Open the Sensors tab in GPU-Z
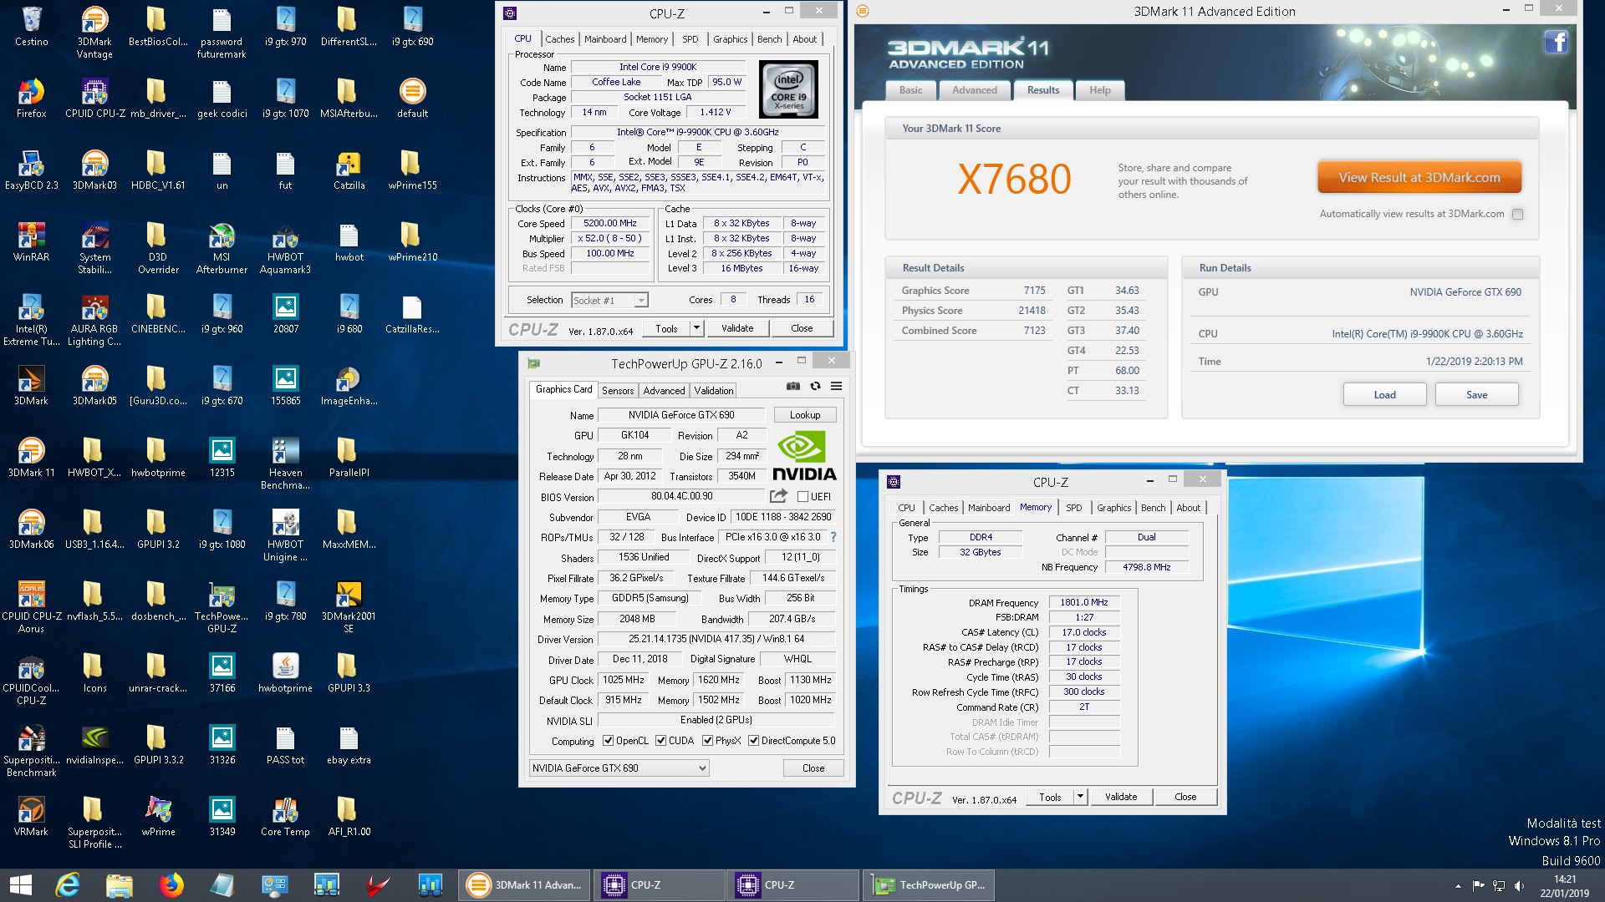Viewport: 1605px width, 902px height. [618, 391]
